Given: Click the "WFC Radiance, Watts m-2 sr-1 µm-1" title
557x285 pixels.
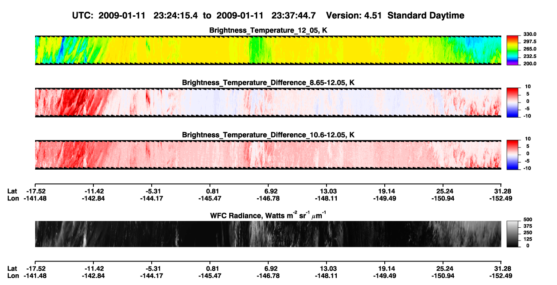Looking at the screenshot, I should pyautogui.click(x=268, y=216).
